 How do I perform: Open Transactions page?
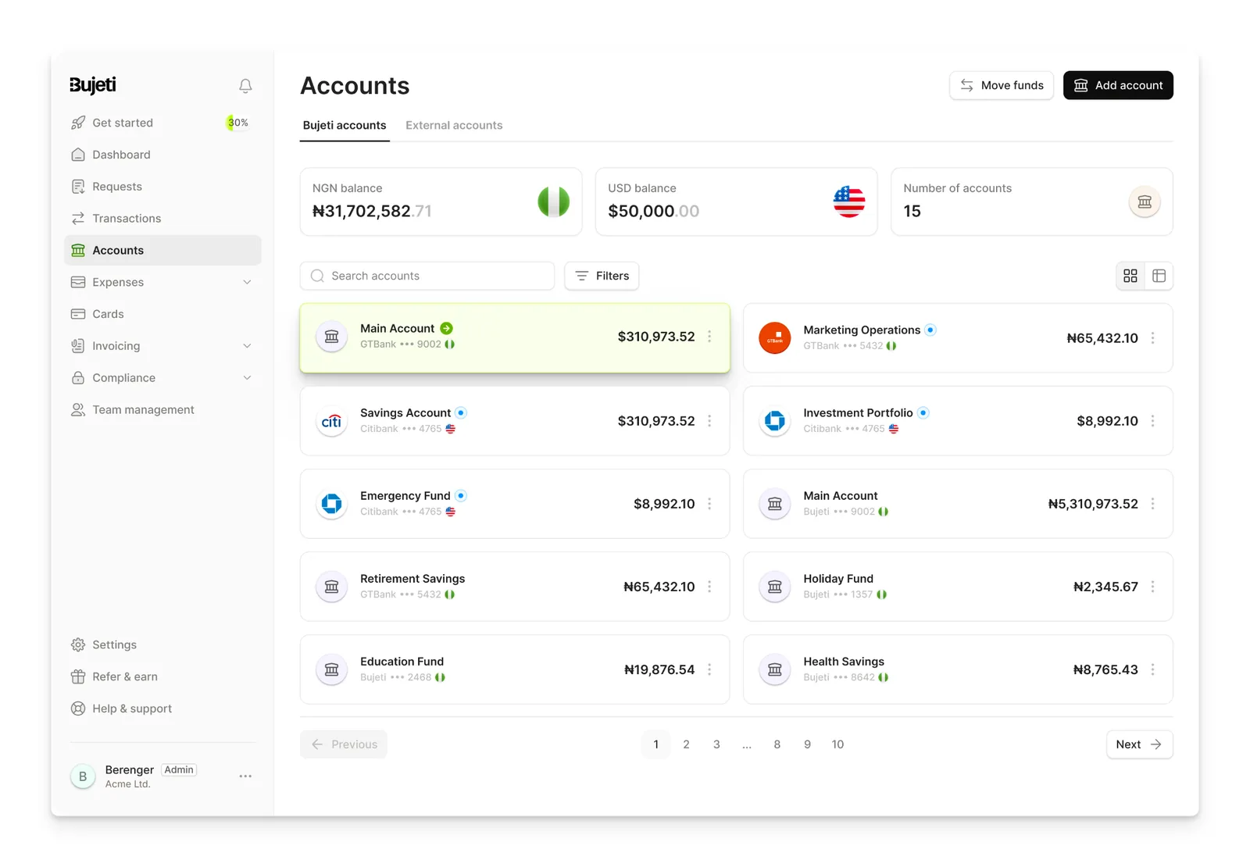pyautogui.click(x=162, y=219)
